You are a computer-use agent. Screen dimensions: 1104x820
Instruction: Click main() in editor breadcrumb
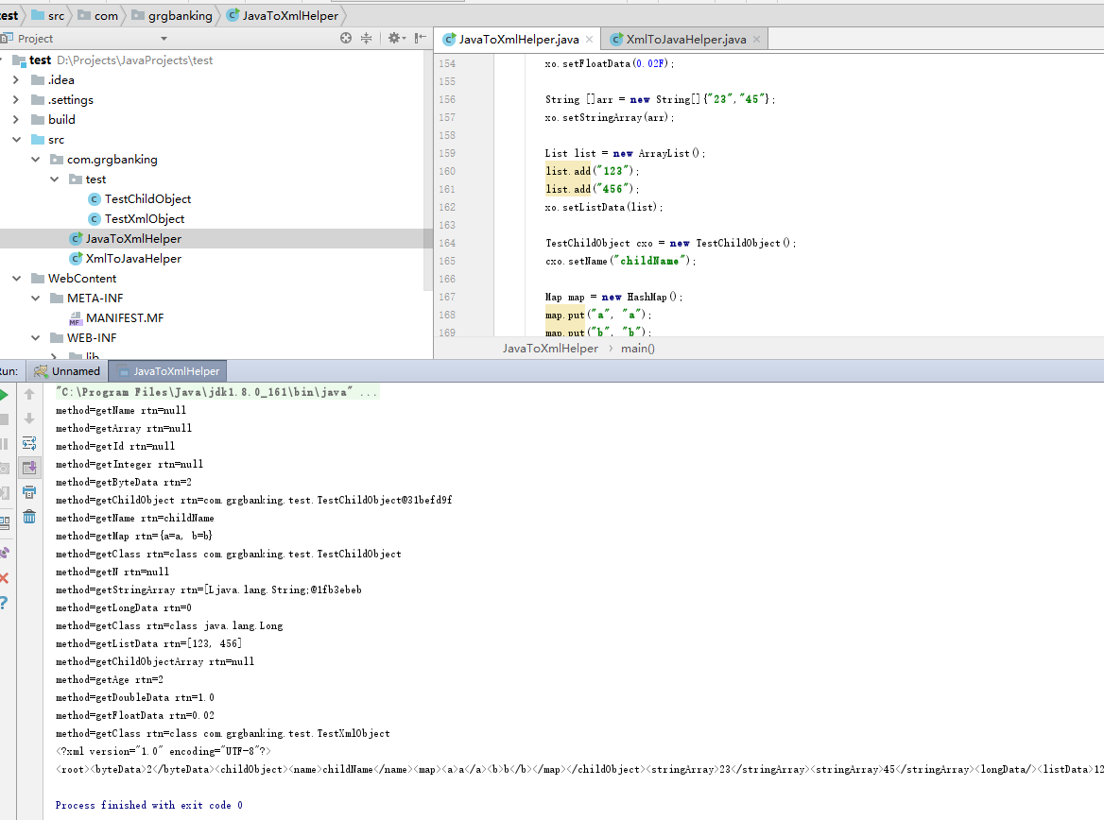click(638, 349)
